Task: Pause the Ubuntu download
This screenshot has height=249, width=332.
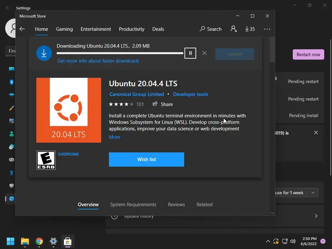Action: (190, 53)
